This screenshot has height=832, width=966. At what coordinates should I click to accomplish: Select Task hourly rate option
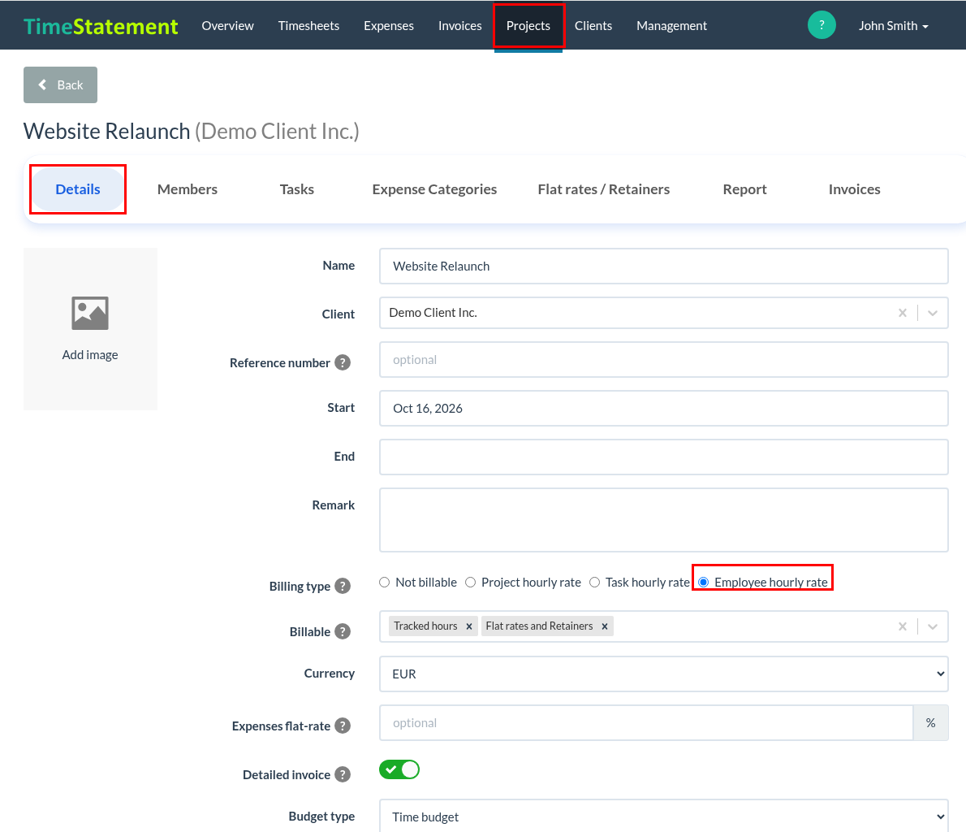[594, 583]
